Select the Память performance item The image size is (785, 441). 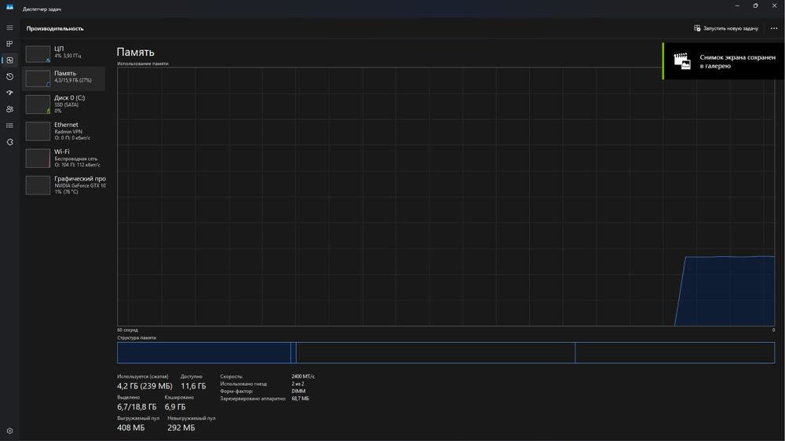point(64,78)
